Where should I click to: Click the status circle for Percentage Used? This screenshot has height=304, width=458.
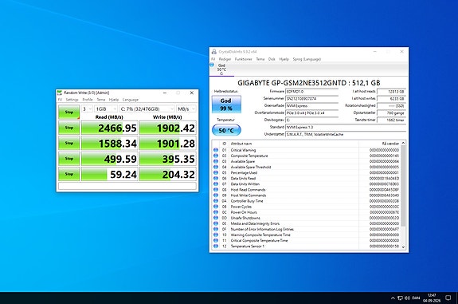[216, 172]
